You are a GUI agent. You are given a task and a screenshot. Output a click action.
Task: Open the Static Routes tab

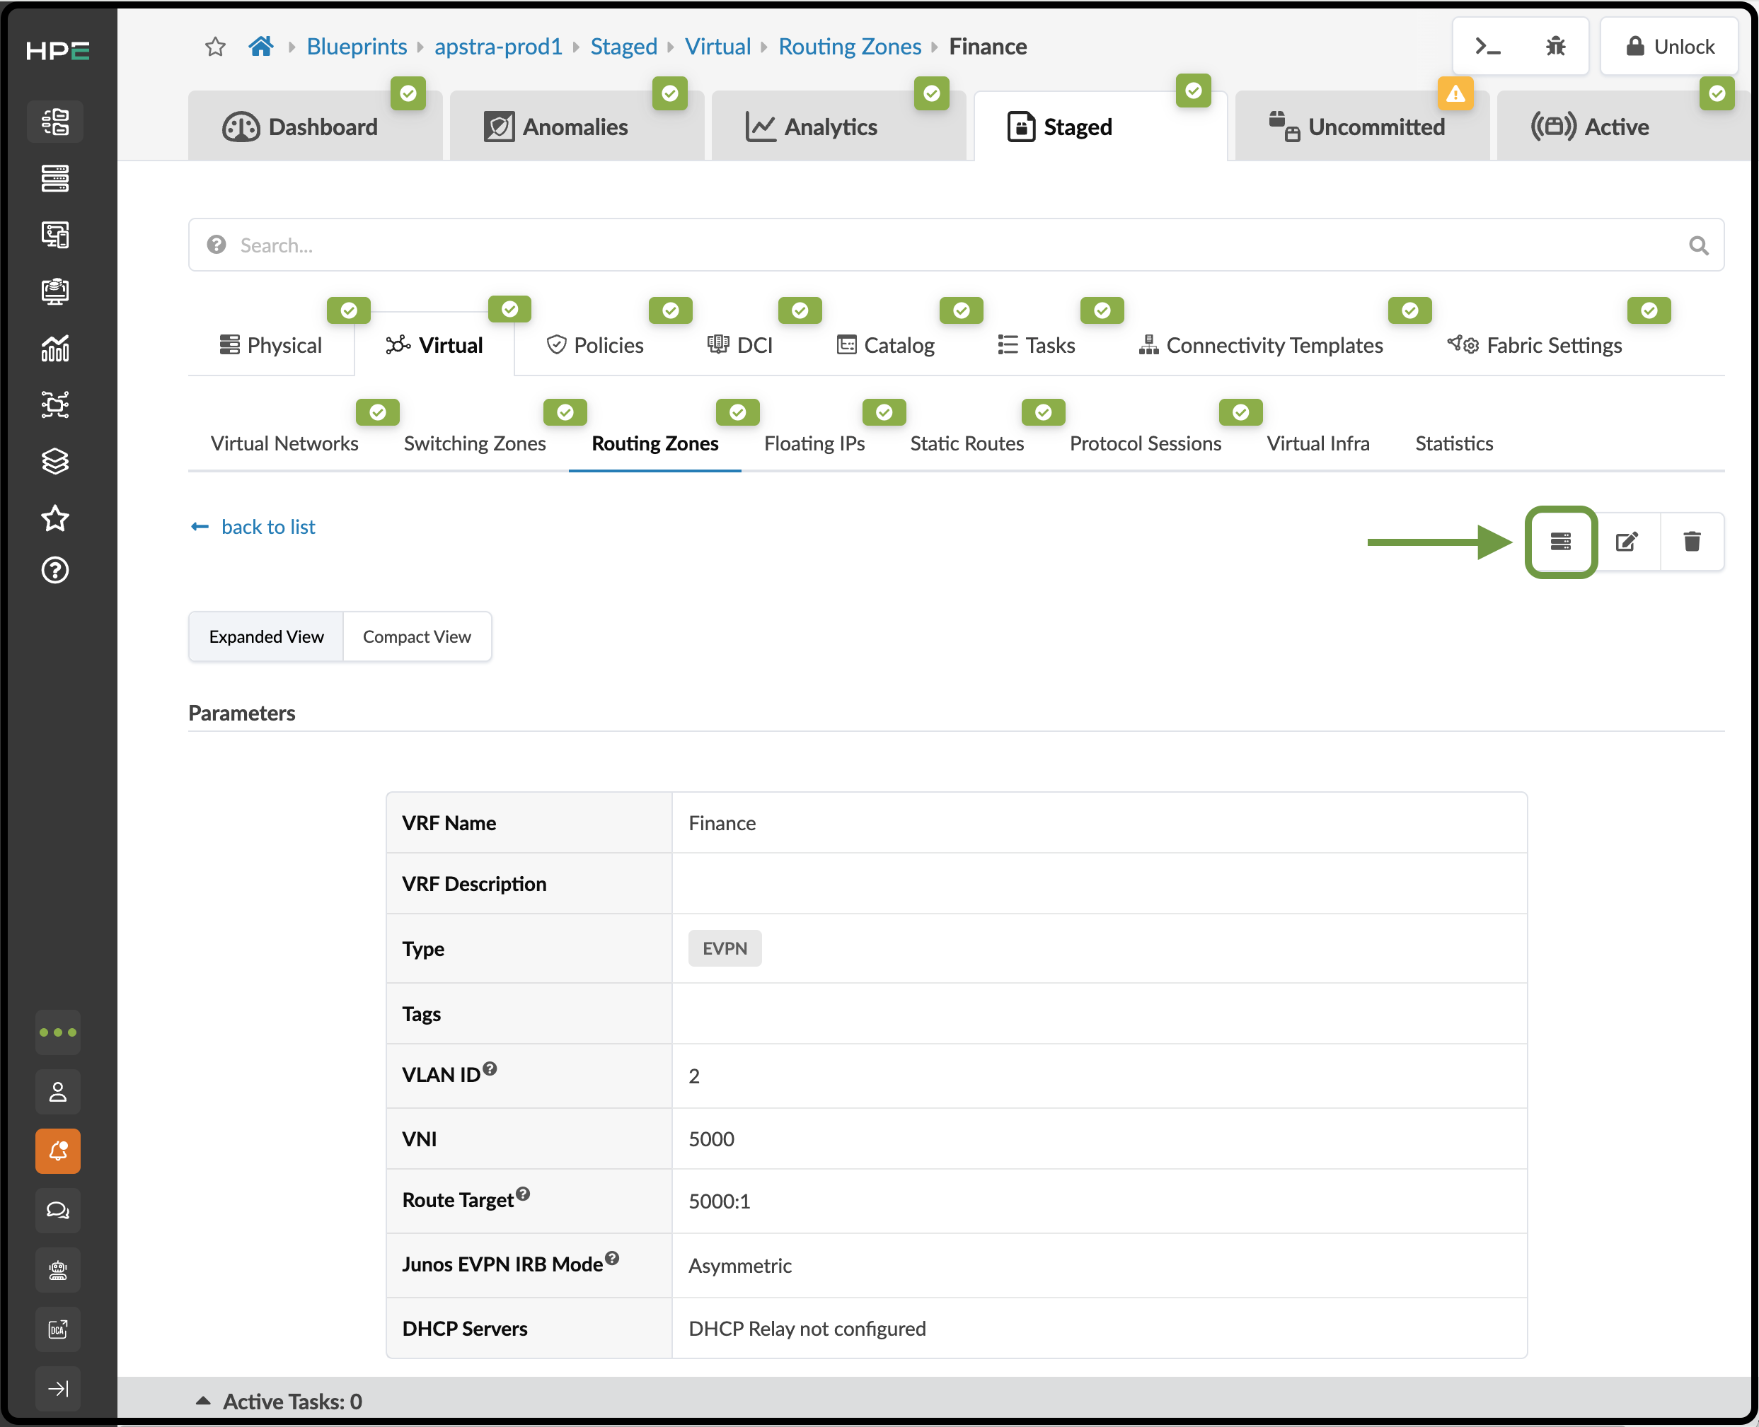pos(967,443)
